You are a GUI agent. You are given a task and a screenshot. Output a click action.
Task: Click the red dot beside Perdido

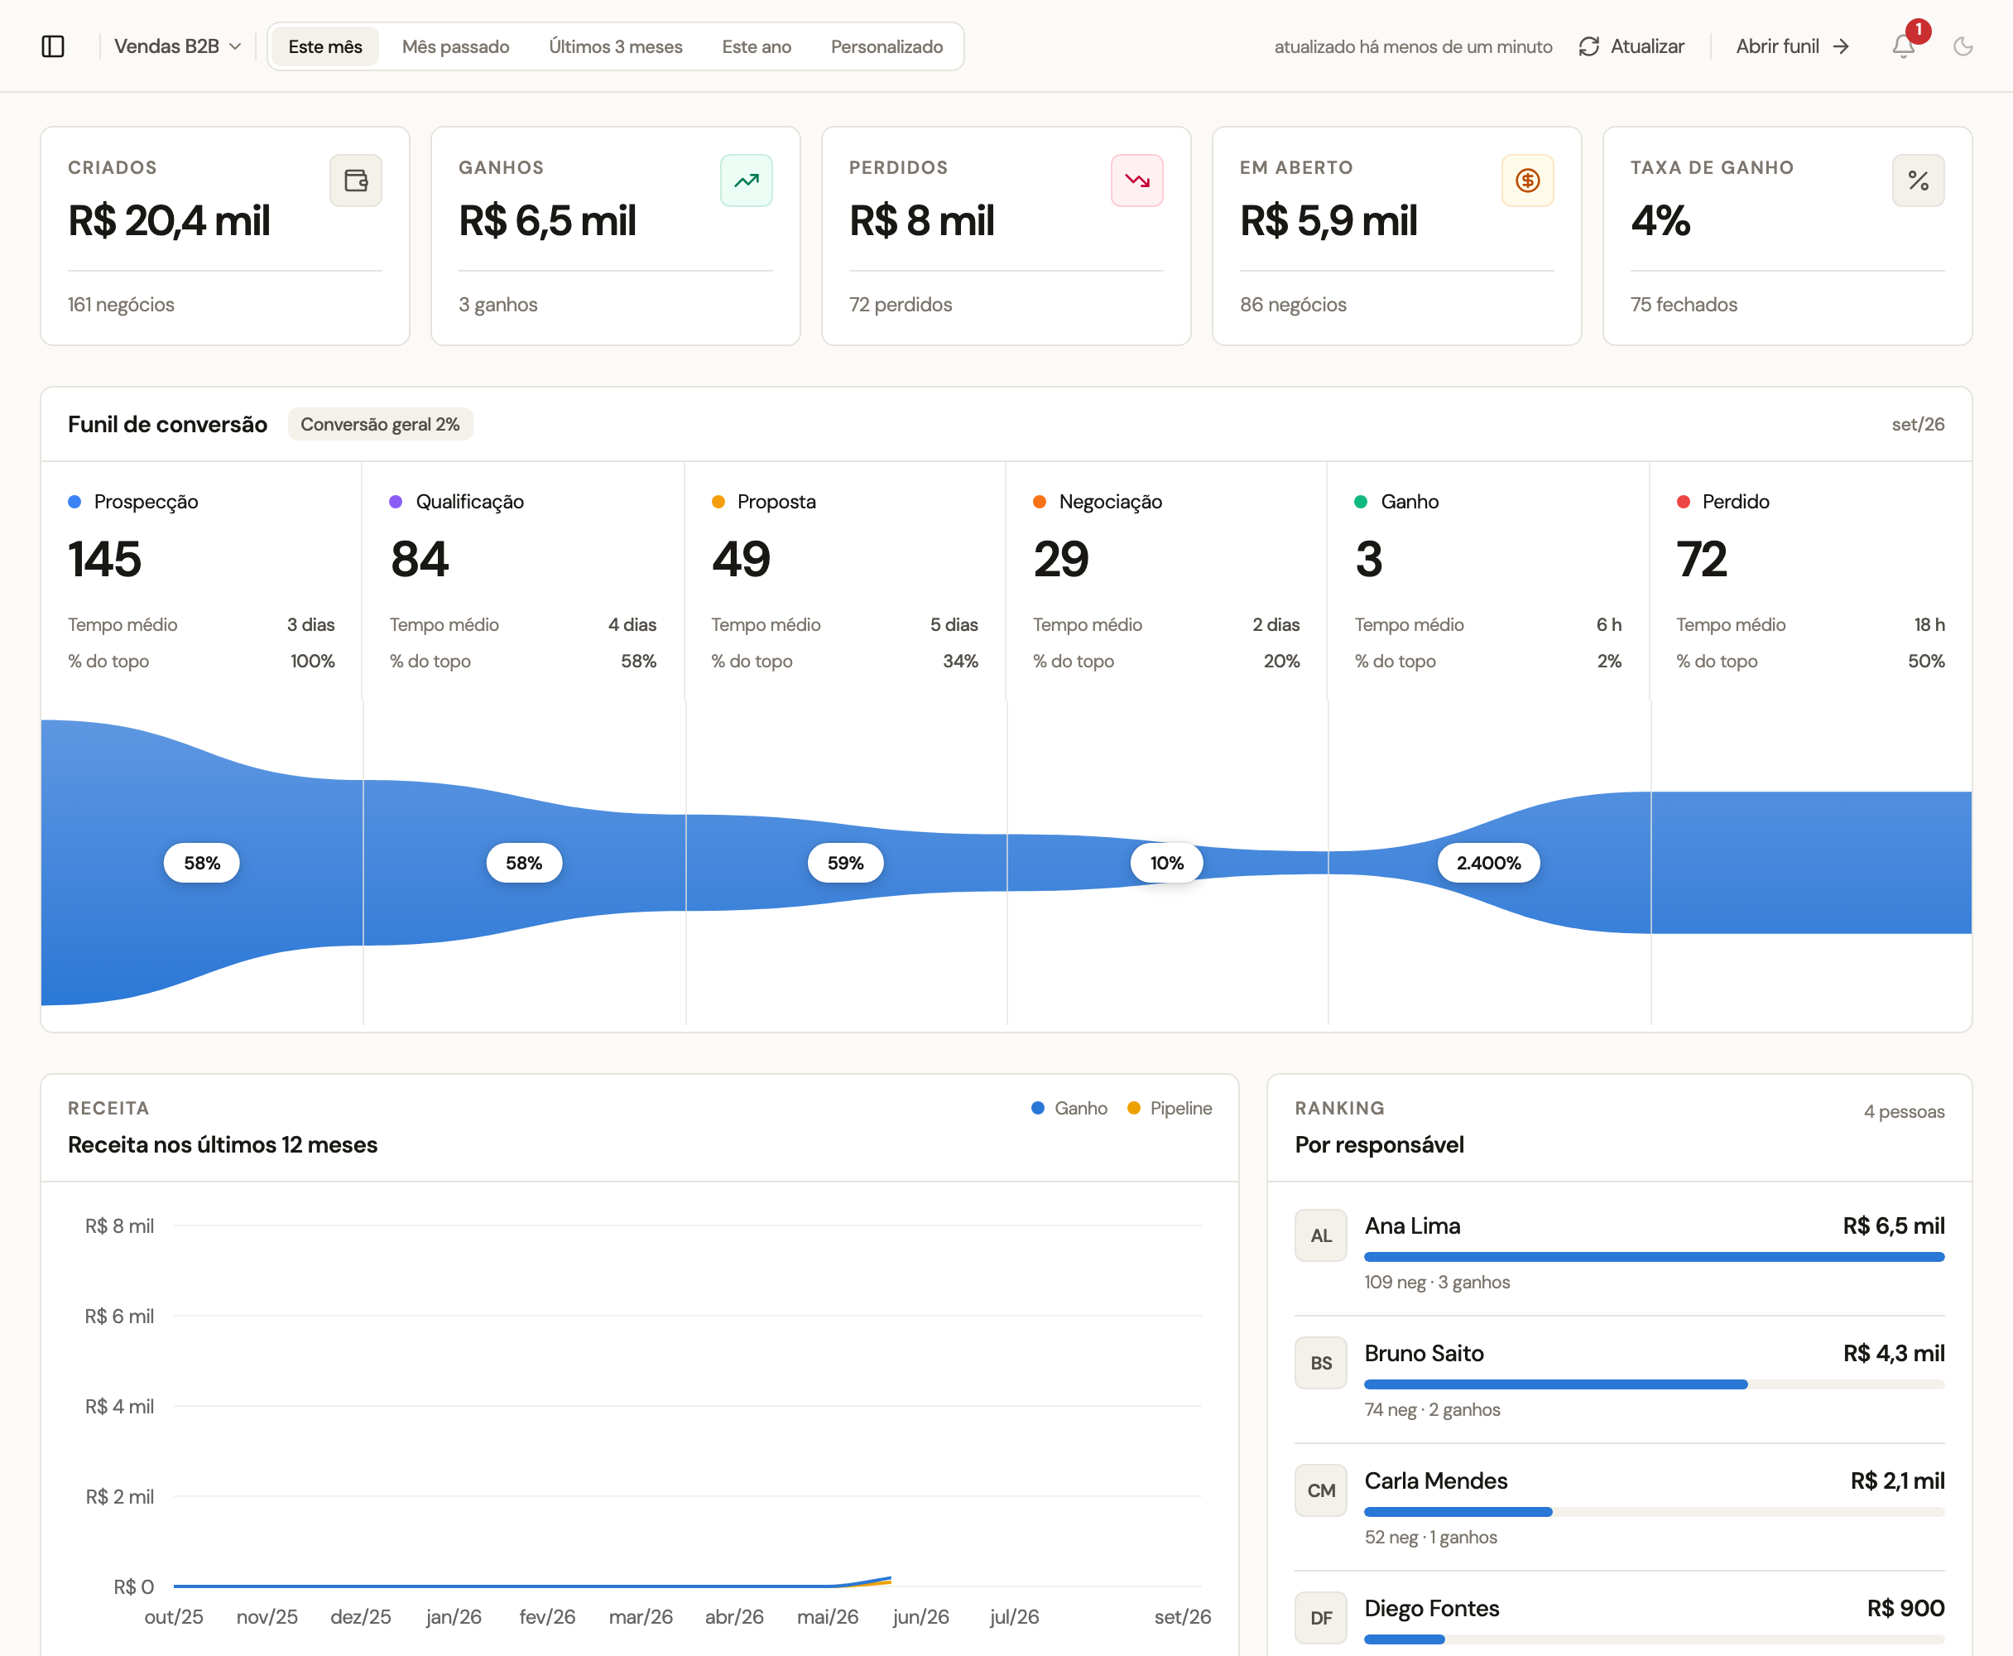point(1683,502)
